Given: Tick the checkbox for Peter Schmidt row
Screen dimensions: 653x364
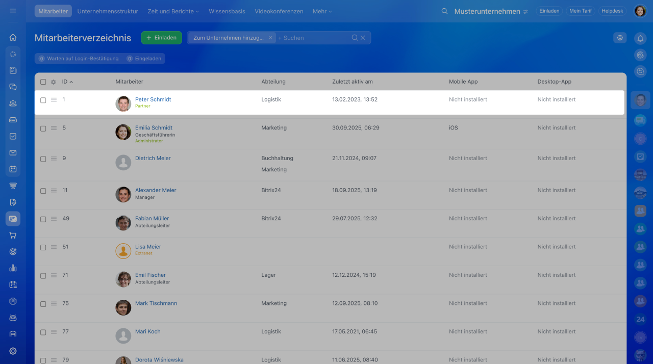Looking at the screenshot, I should pyautogui.click(x=43, y=100).
